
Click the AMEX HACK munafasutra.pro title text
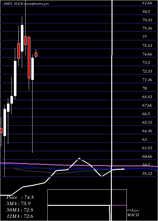click(26, 3)
